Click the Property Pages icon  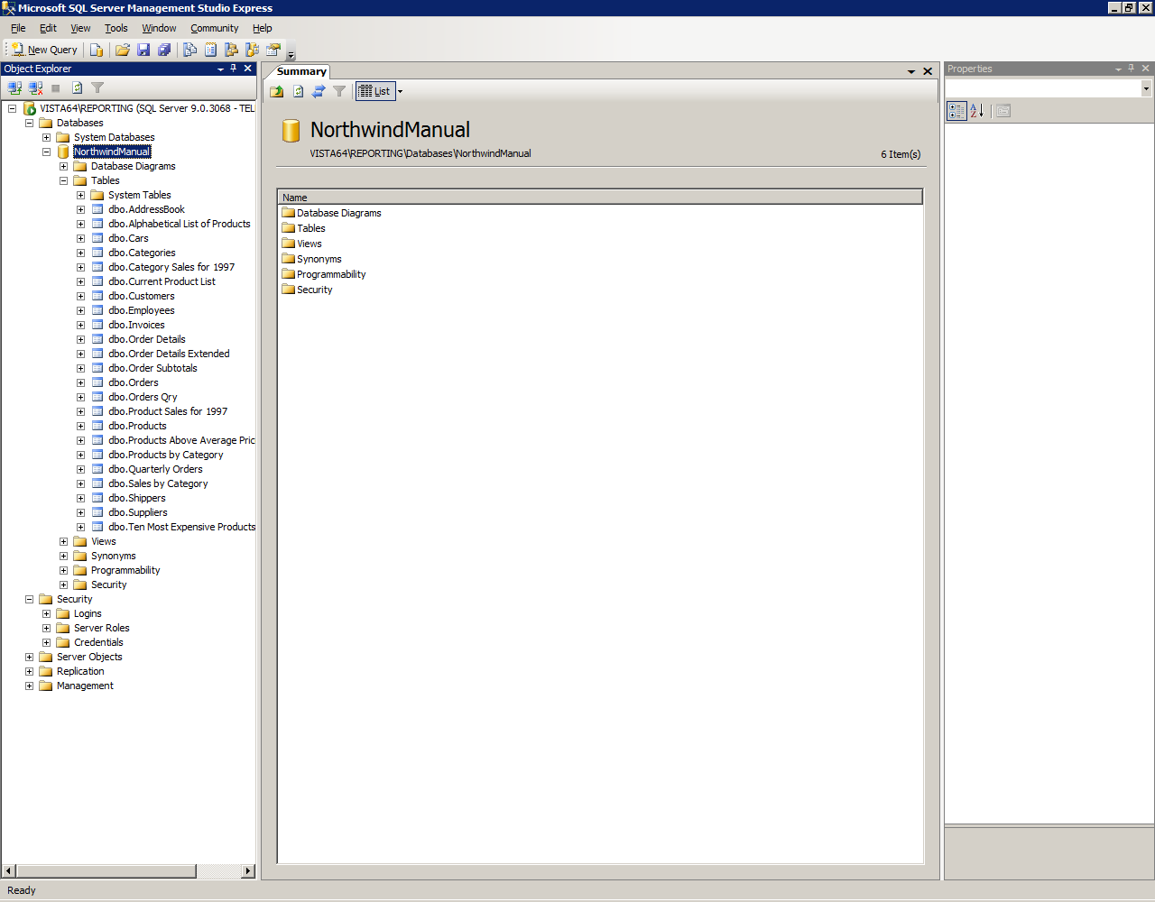[1003, 111]
